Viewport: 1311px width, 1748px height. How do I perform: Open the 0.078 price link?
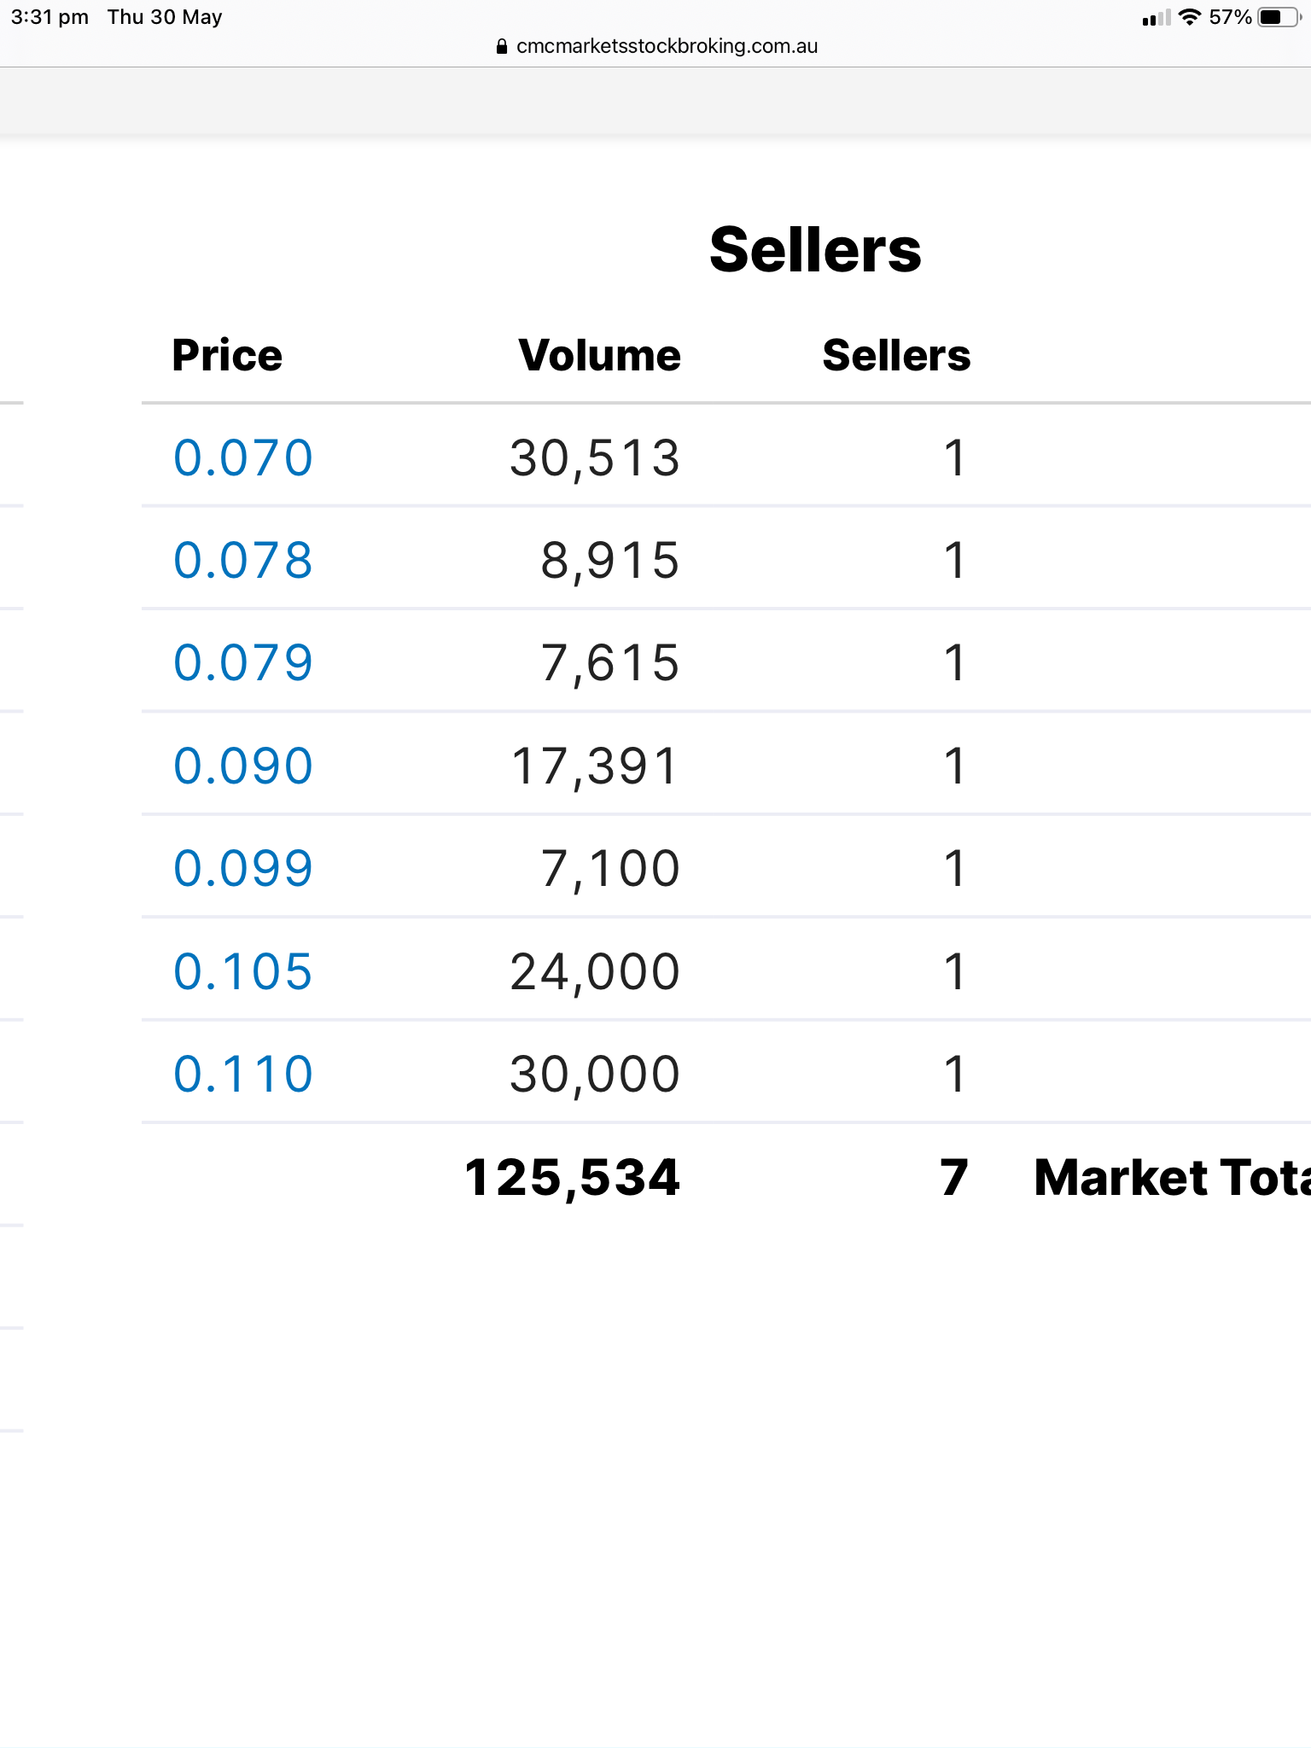pyautogui.click(x=243, y=561)
